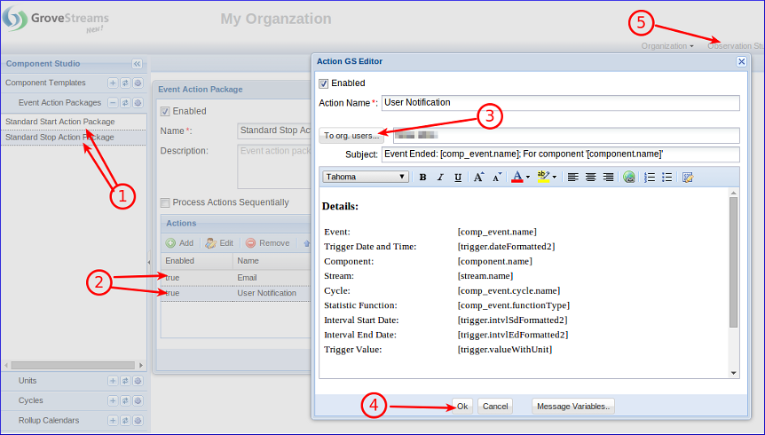Open the Organization dropdown menu
Screen dimensions: 765x435
tap(667, 45)
